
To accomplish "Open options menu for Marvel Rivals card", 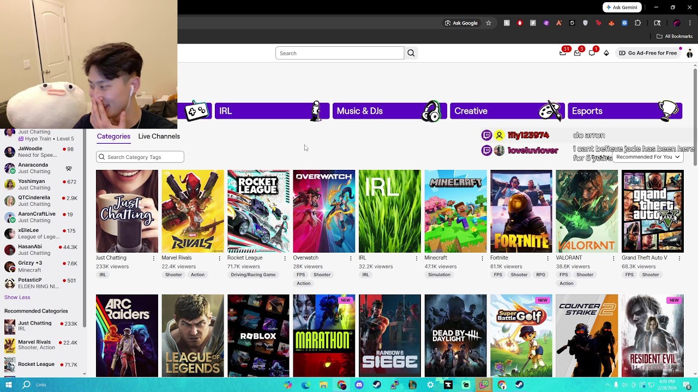I will (219, 258).
